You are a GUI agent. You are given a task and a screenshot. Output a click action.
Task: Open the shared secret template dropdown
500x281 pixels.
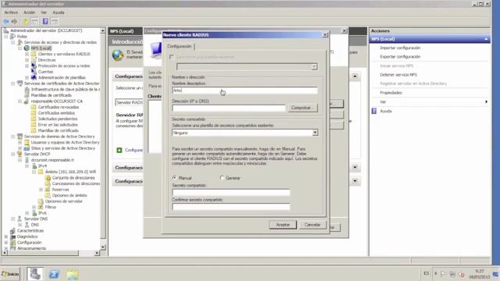315,133
